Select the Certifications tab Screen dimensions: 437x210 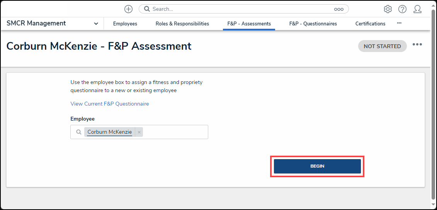coord(370,24)
